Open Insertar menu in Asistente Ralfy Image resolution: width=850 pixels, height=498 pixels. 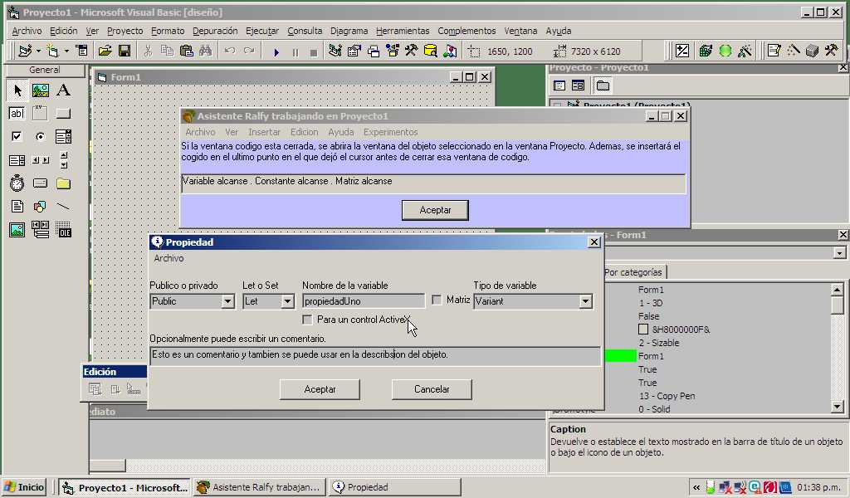click(x=264, y=132)
